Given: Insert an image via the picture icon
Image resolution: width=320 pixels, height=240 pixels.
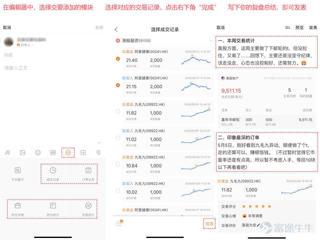Looking at the screenshot, I should click(x=23, y=152).
